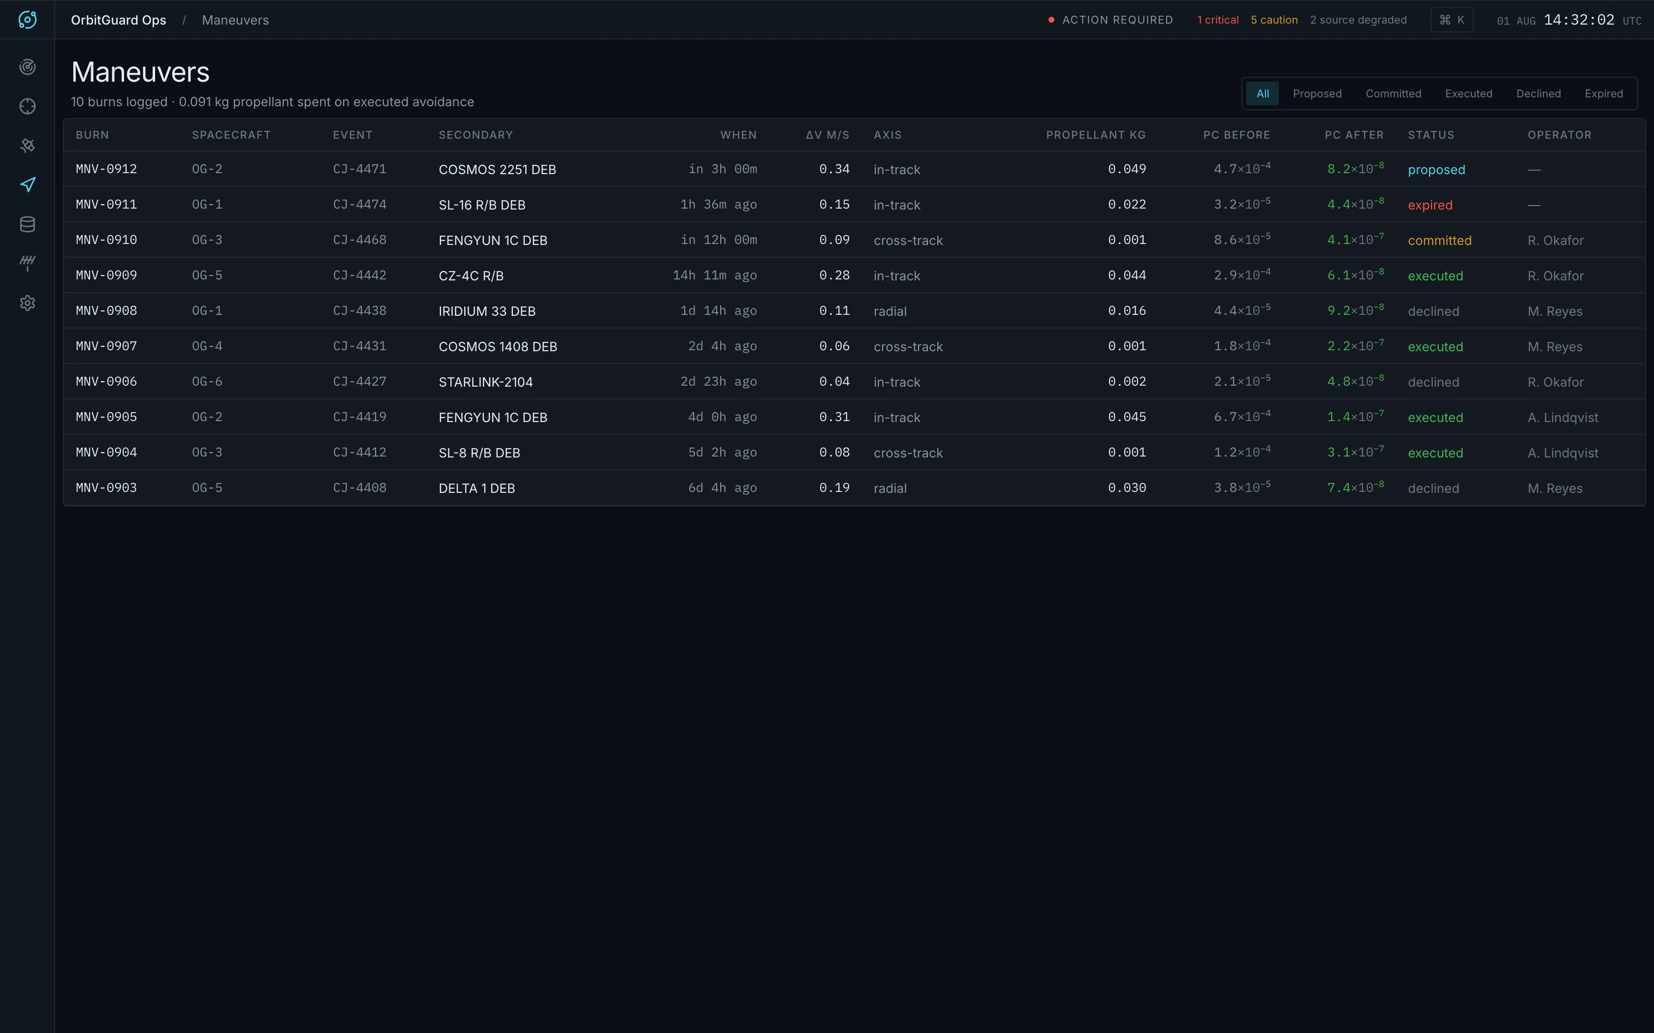Open event CJ-4471

(359, 169)
